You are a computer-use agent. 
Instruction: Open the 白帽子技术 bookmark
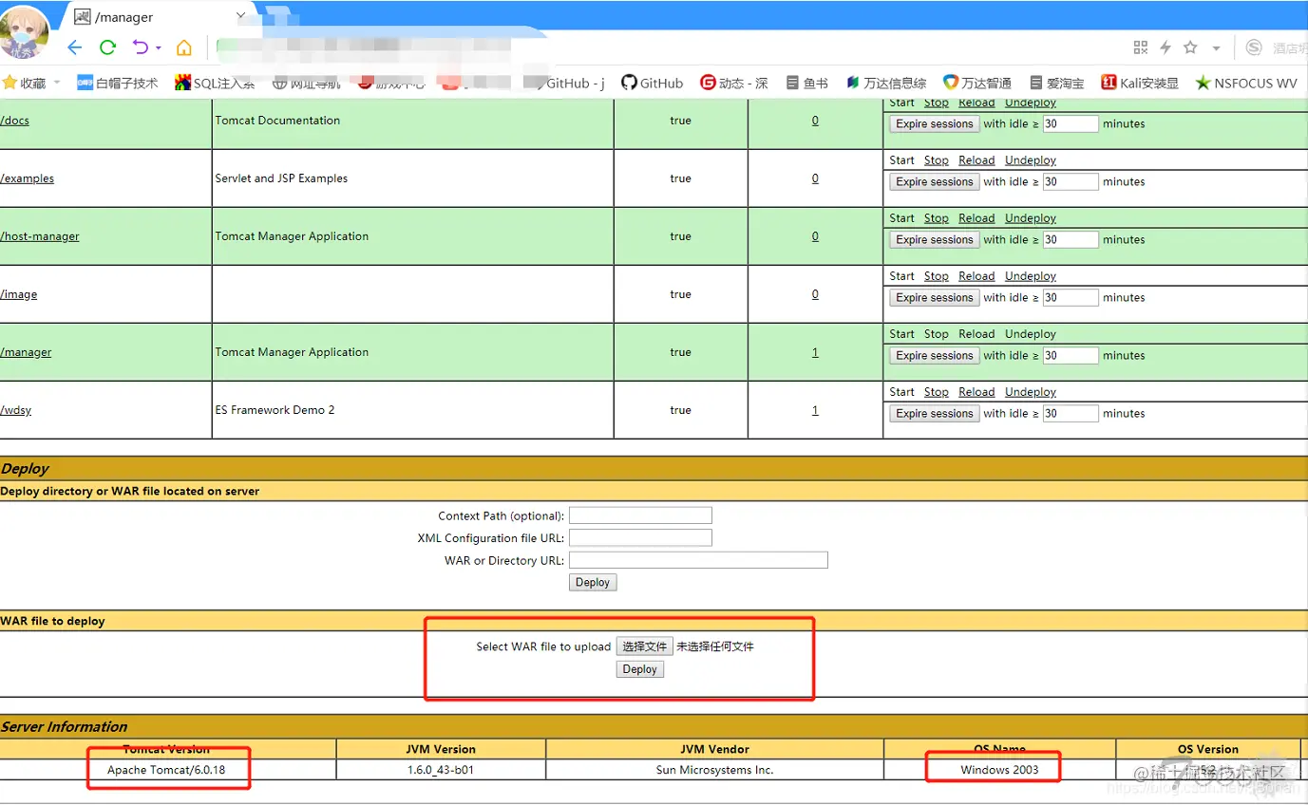point(118,83)
